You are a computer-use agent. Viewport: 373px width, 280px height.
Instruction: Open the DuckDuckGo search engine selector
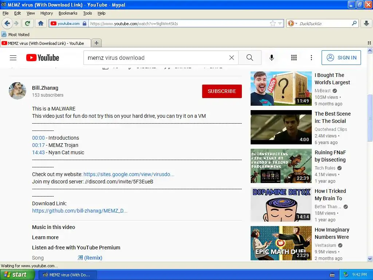pos(292,23)
